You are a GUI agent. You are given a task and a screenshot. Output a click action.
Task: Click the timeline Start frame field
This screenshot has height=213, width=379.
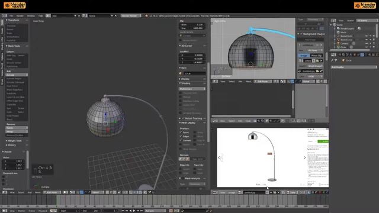point(70,211)
